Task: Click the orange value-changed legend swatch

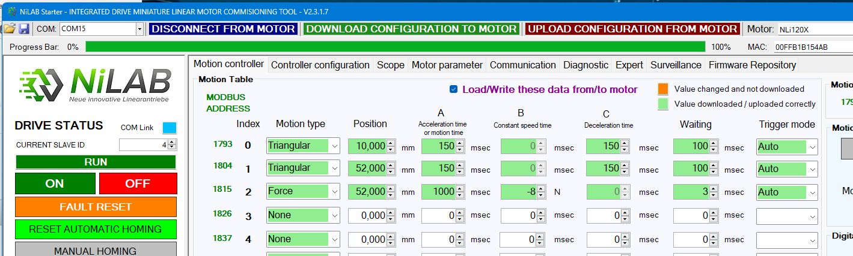Action: pos(664,89)
